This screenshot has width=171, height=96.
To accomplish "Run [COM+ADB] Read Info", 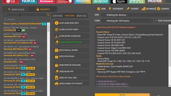I will click(72, 23).
